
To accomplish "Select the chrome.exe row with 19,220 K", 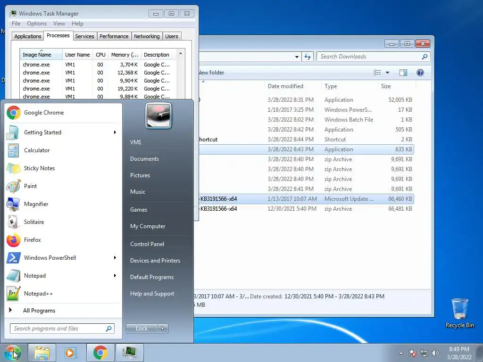I will click(98, 89).
